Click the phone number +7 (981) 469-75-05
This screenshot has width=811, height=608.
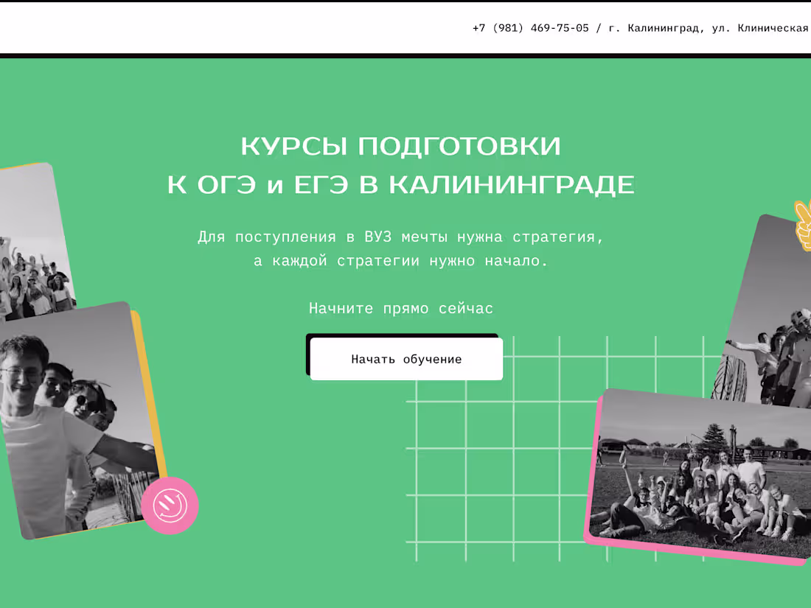(531, 28)
